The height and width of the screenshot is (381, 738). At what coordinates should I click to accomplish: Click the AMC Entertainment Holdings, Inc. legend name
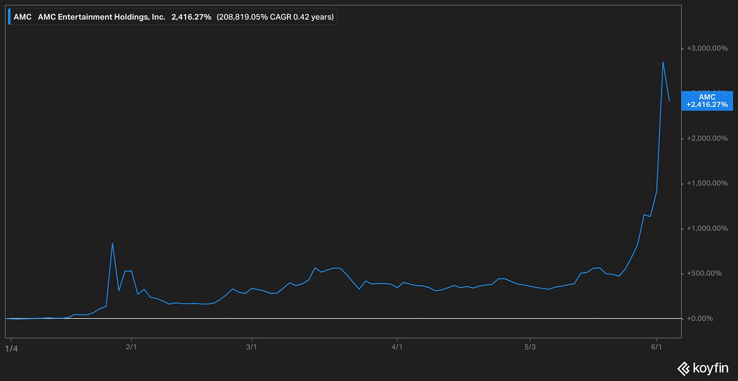click(x=101, y=17)
